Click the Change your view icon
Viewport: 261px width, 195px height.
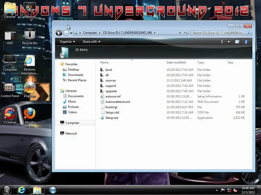(x=222, y=42)
